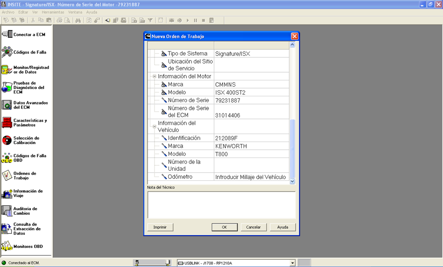
Task: Select Ordenes de Trabajo sidebar icon
Action: pos(7,176)
